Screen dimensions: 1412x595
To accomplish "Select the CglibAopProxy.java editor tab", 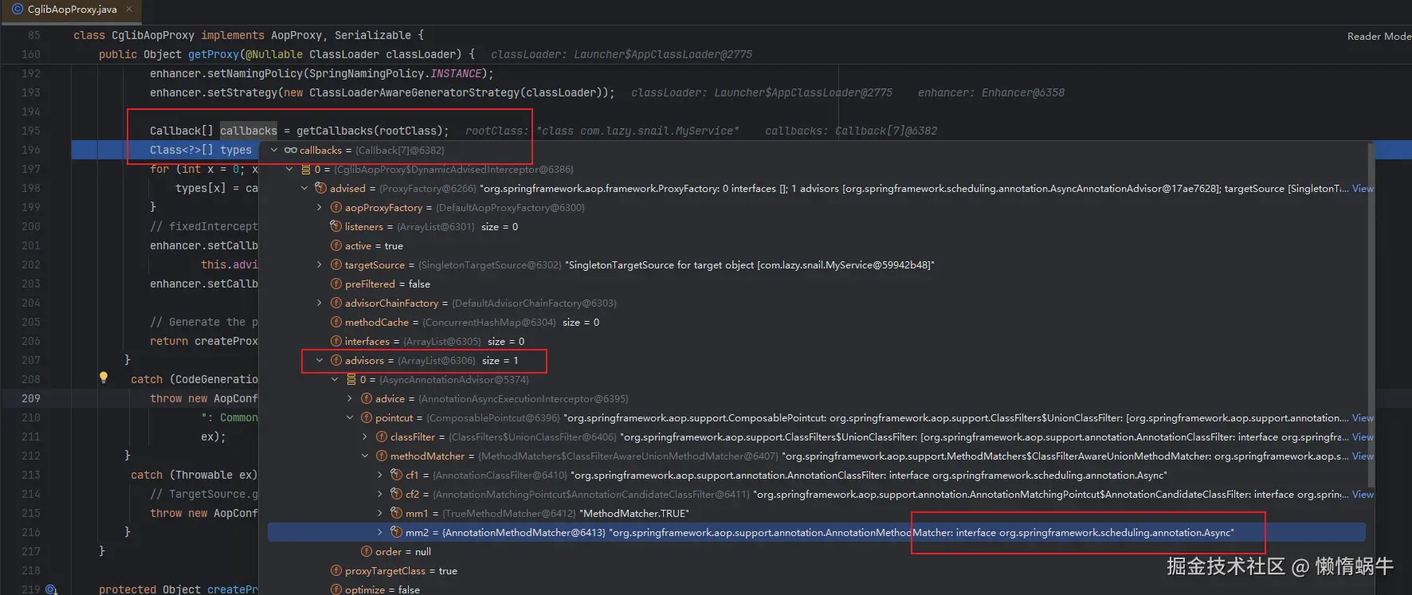I will pyautogui.click(x=72, y=10).
